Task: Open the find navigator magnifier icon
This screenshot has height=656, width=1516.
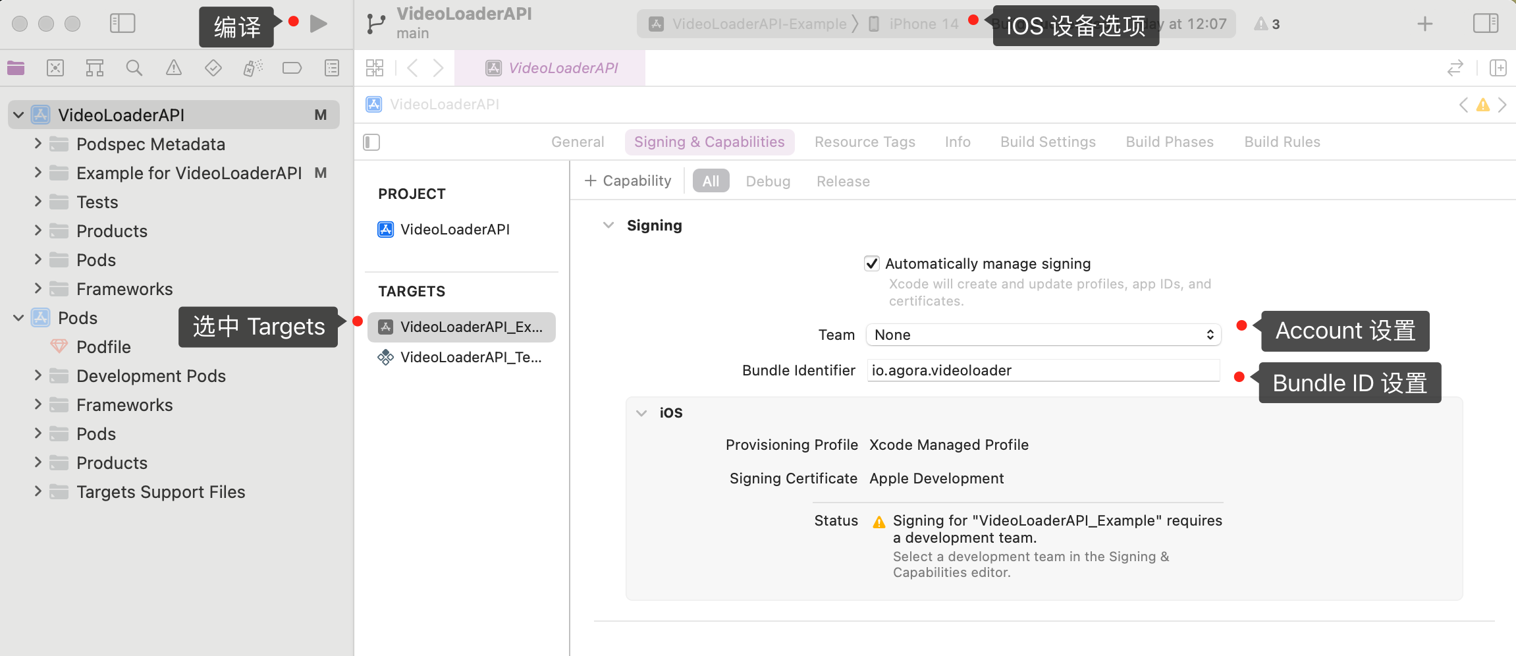Action: (134, 68)
